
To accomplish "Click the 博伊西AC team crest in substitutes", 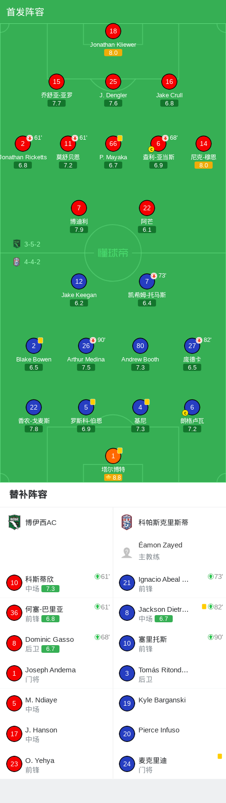I will coord(14,522).
